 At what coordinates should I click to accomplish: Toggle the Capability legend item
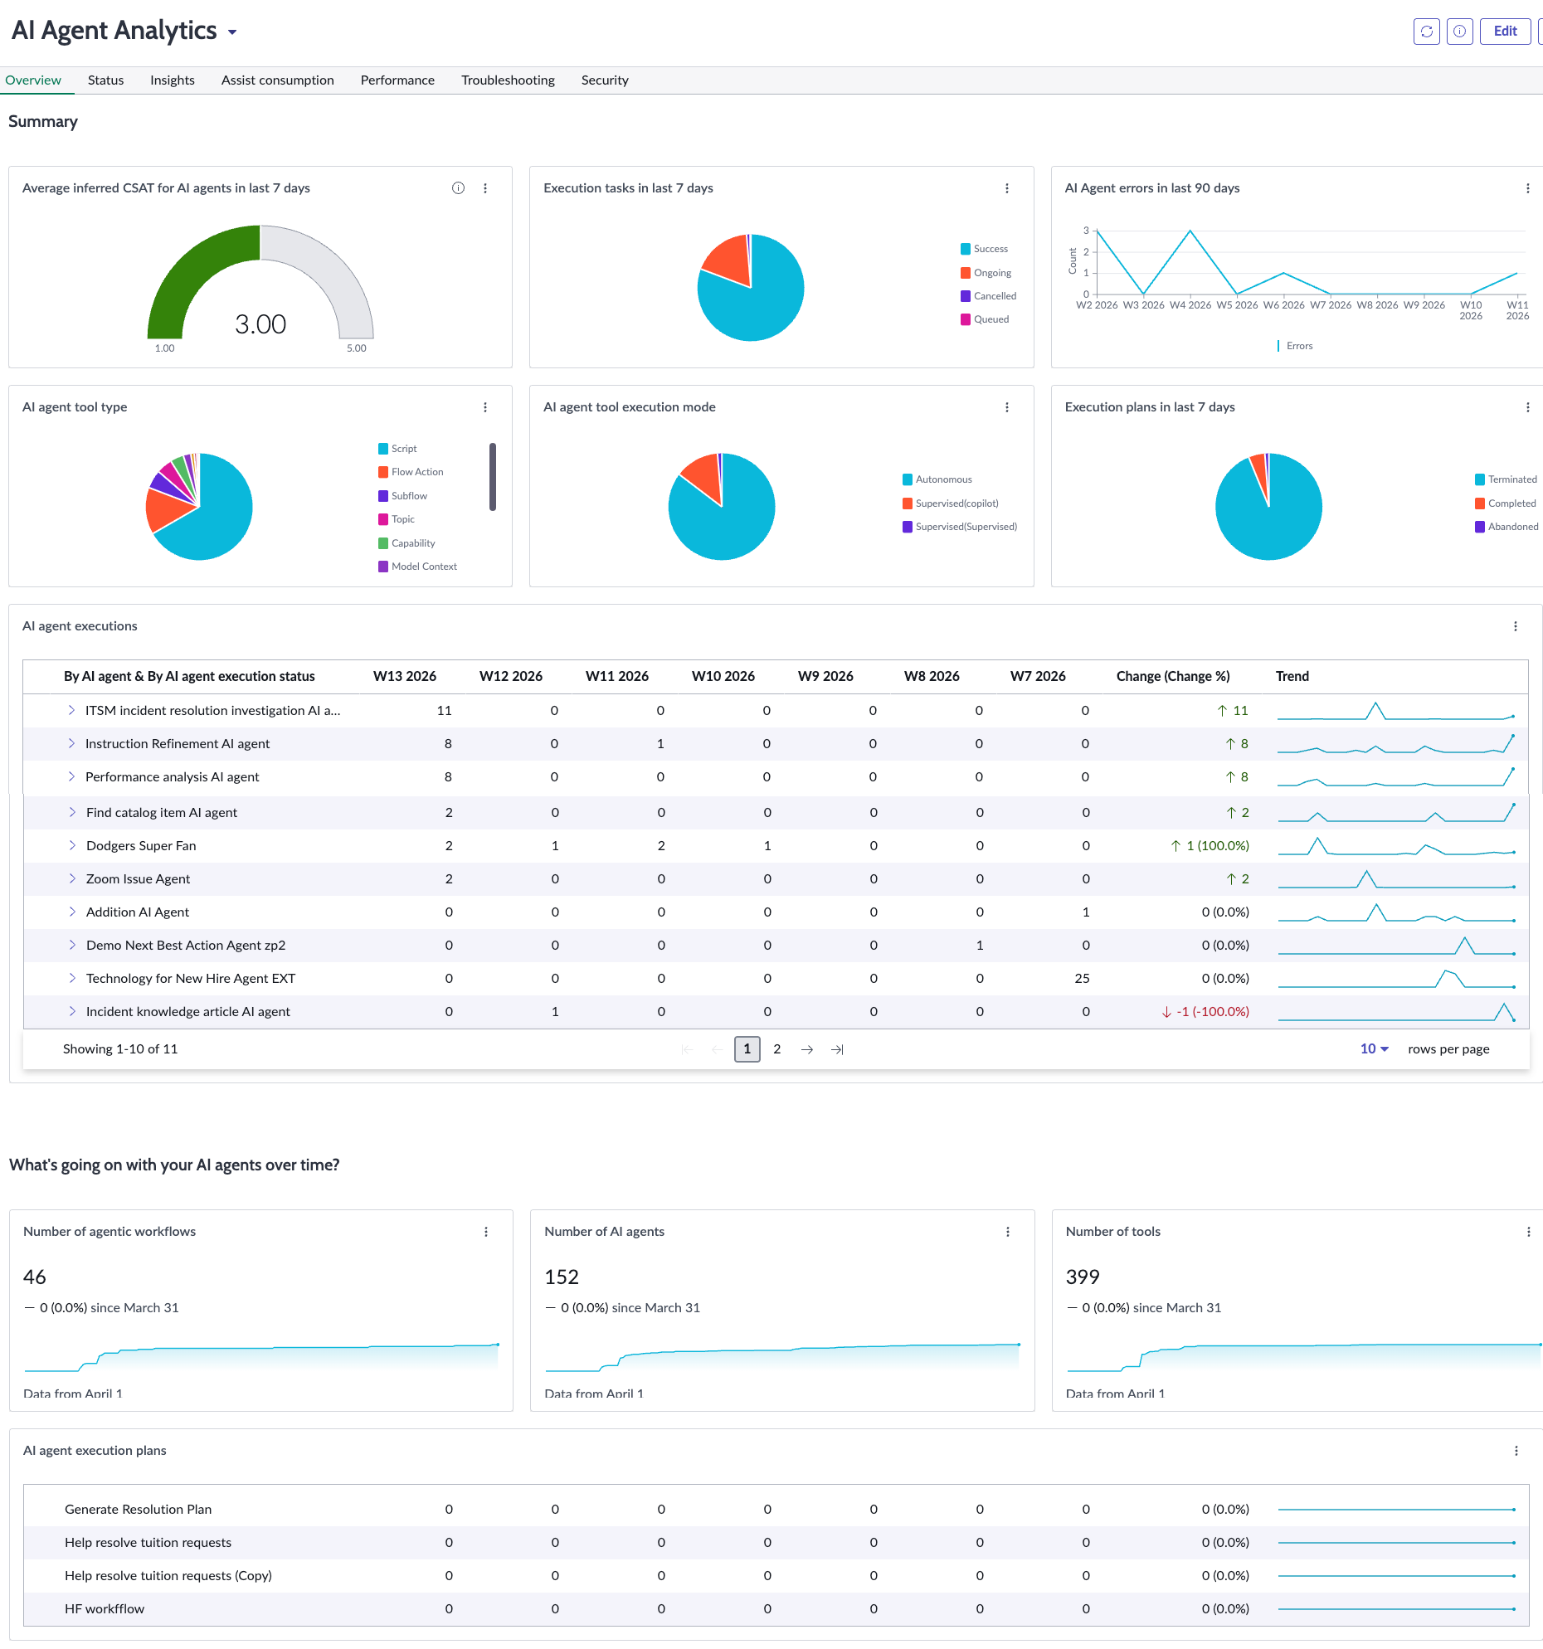406,543
